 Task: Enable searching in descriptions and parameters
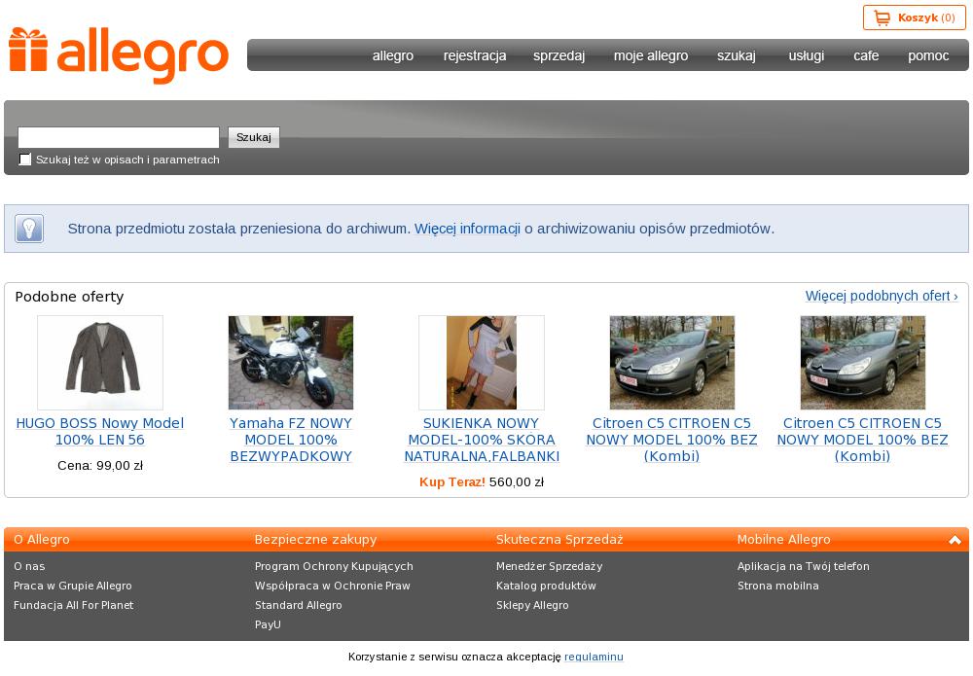pyautogui.click(x=25, y=160)
